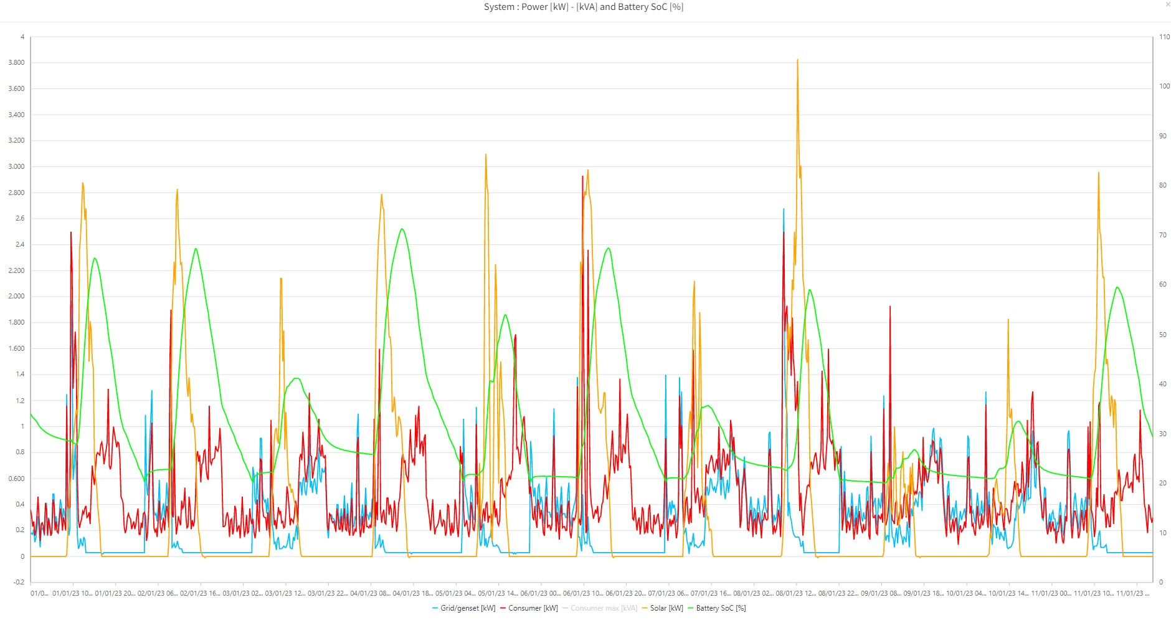Click the x-axis label "01/01/23 10..."
This screenshot has height=620, width=1171.
[72, 593]
